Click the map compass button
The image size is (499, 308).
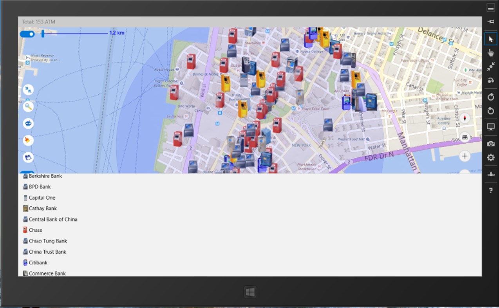click(x=465, y=118)
